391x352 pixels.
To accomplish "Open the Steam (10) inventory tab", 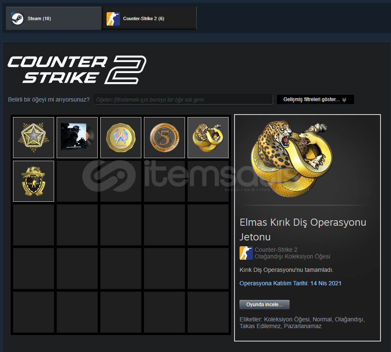I will coord(53,18).
